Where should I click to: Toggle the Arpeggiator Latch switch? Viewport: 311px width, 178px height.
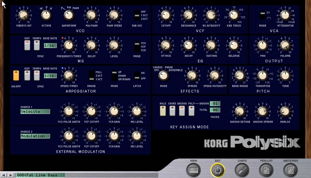click(137, 76)
